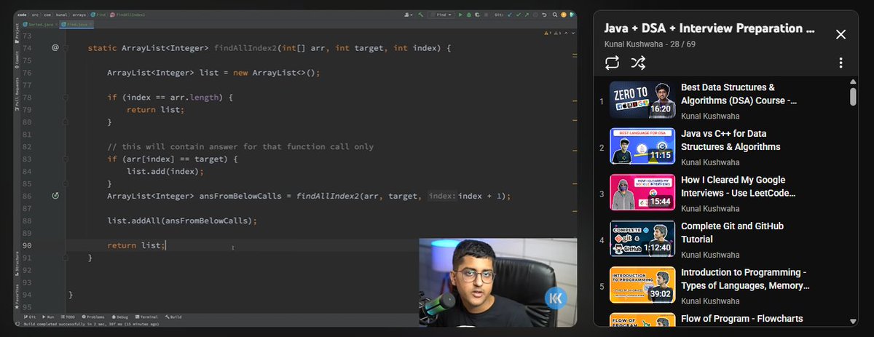874x337 pixels.
Task: Click the Debug bug icon in IDE toolbar
Action: [469, 15]
